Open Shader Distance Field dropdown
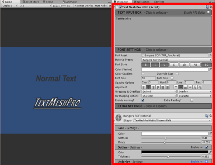The image size is (215, 165). (x=172, y=121)
